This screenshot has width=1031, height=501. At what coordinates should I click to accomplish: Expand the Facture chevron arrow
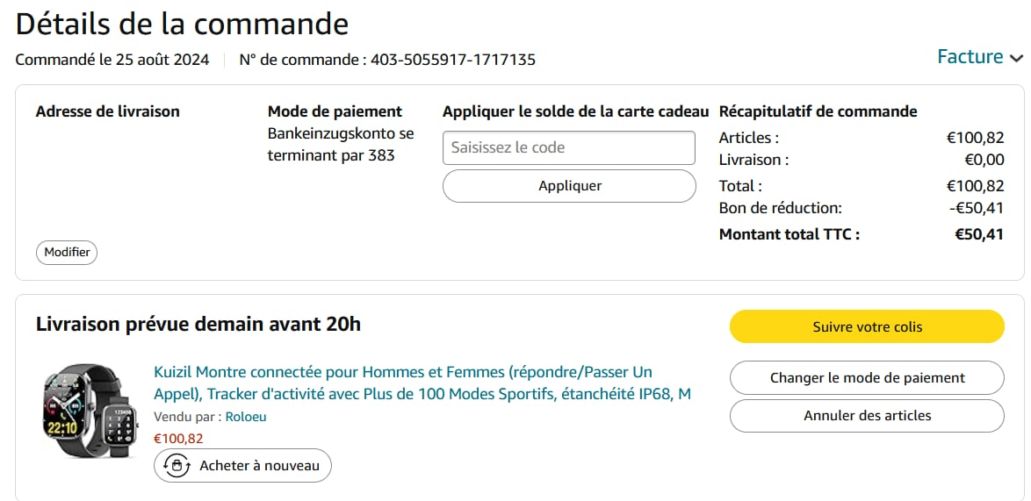(1016, 58)
